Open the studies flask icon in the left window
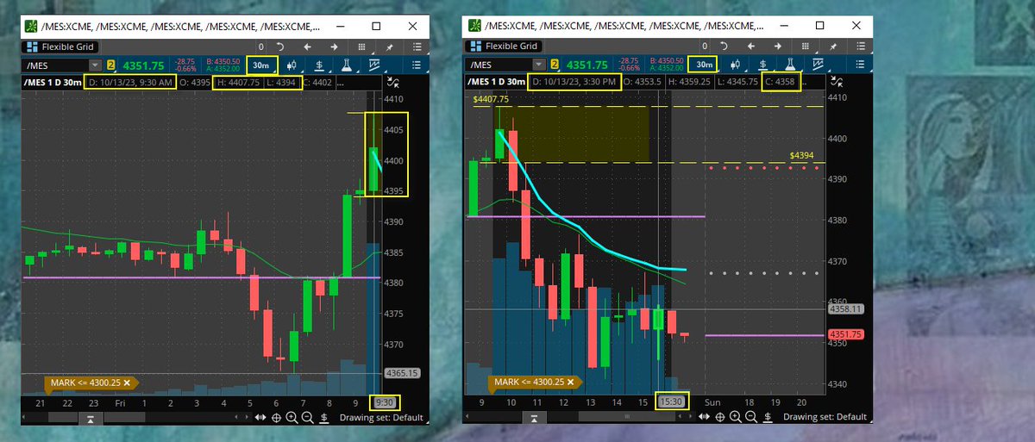The height and width of the screenshot is (442, 1035). tap(347, 65)
